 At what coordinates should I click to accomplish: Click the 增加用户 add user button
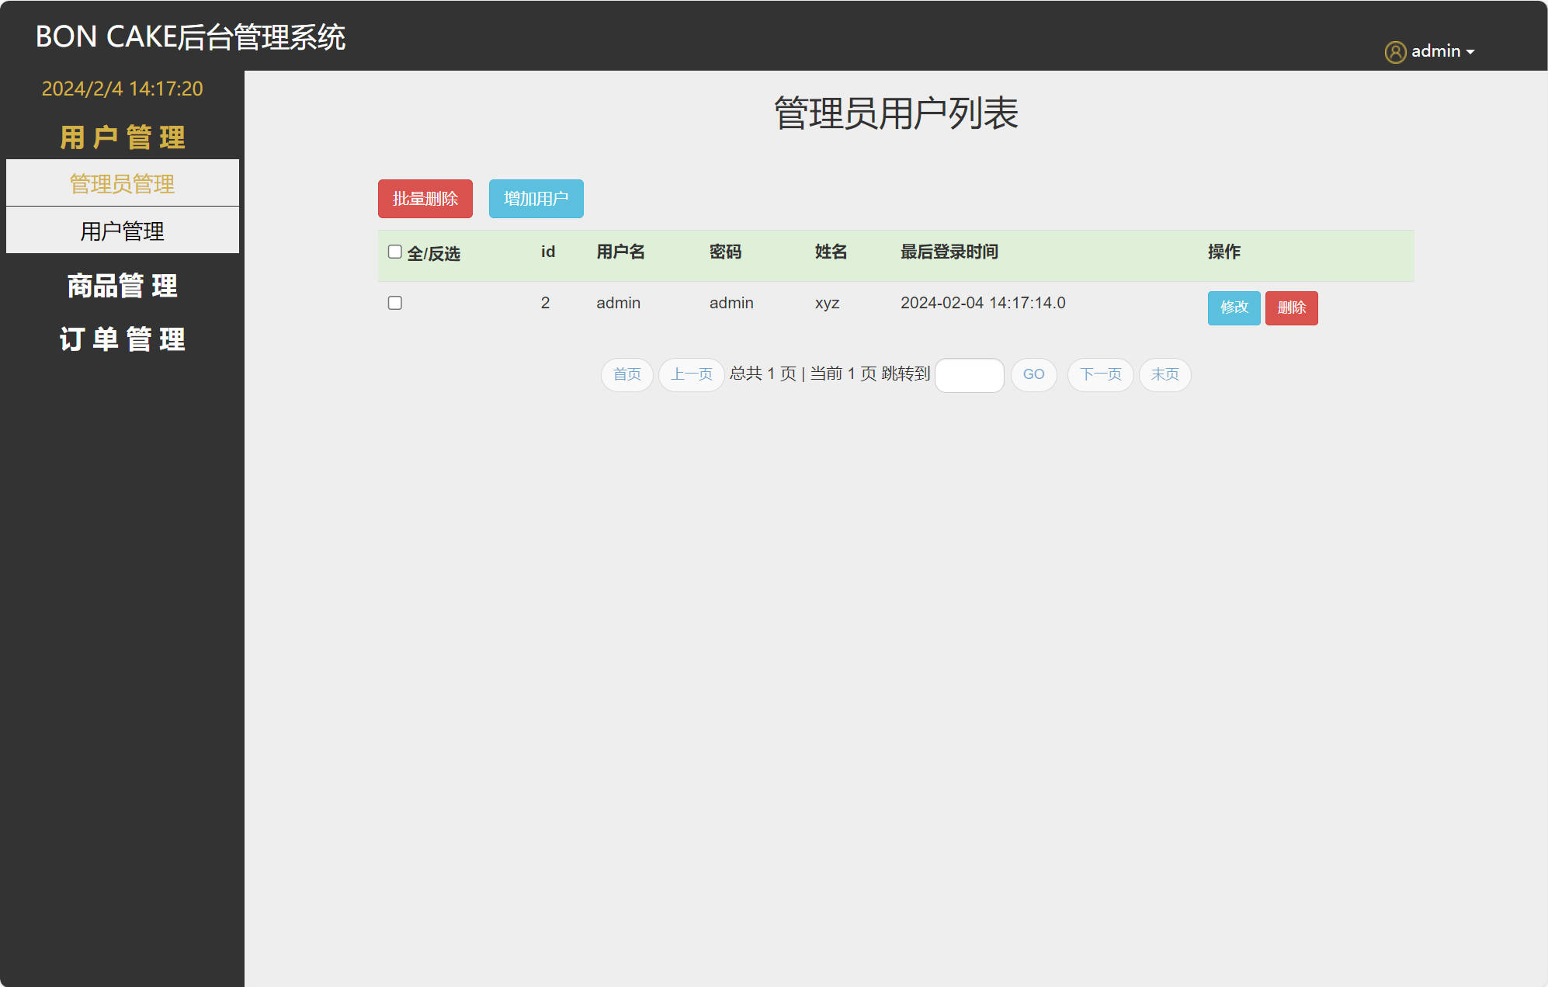point(536,198)
